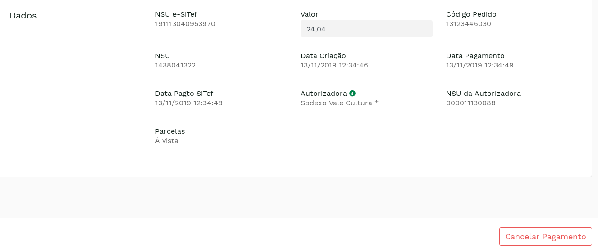The image size is (598, 251).
Task: Click the Autorizadora label text
Action: (324, 94)
